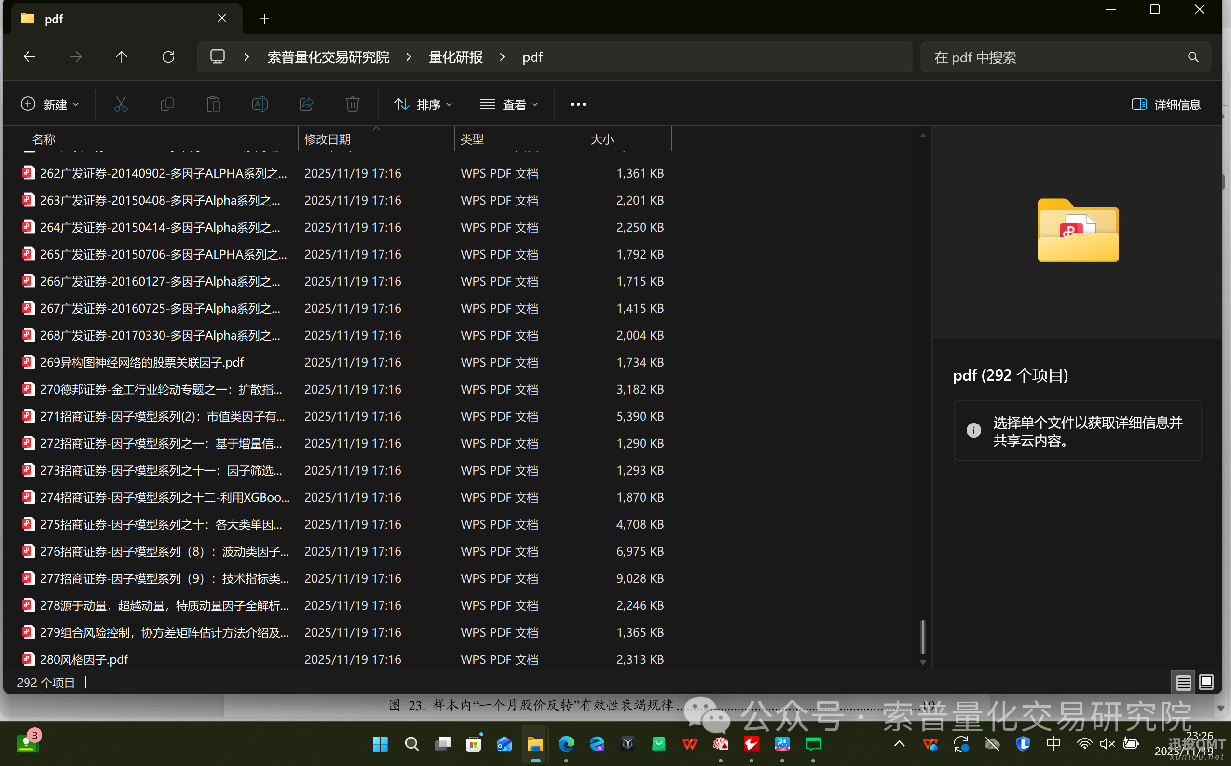1231x766 pixels.
Task: Click the Delete trash icon
Action: (x=353, y=104)
